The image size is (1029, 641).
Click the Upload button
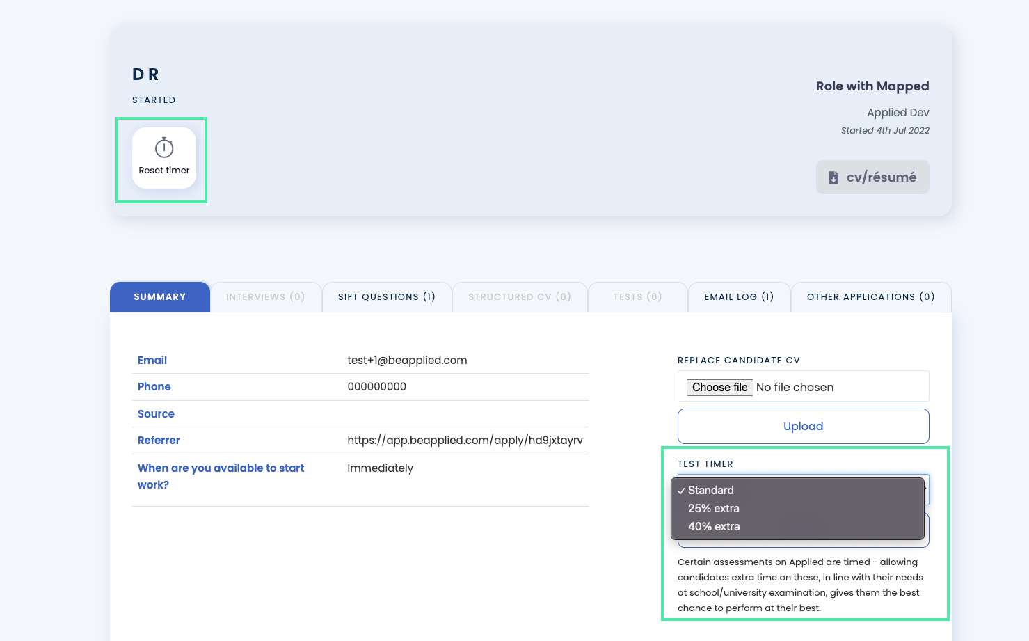[803, 426]
